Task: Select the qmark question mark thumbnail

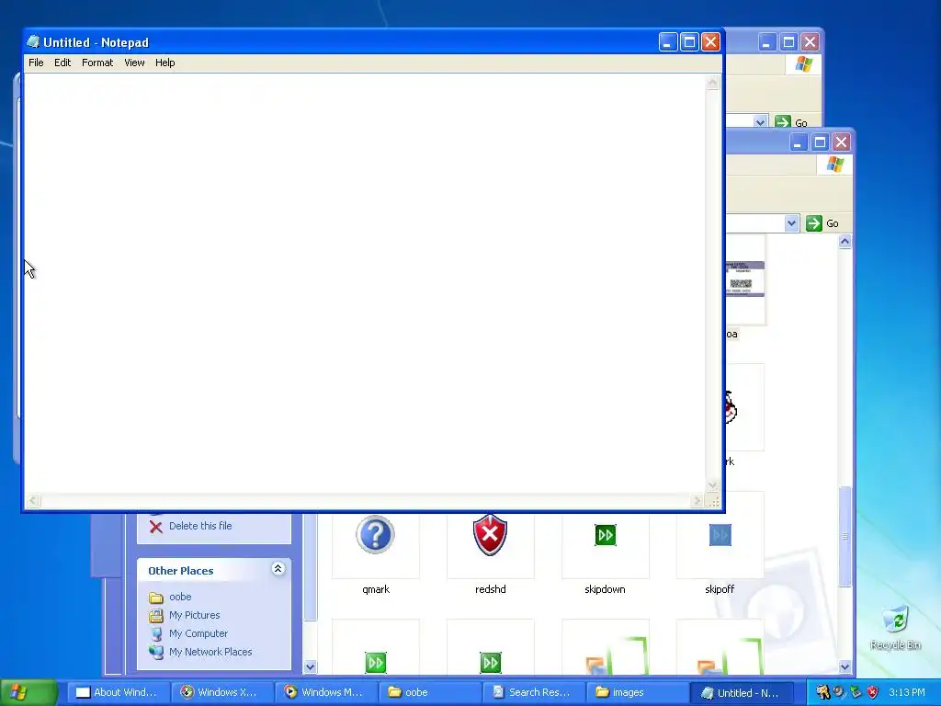Action: click(375, 535)
